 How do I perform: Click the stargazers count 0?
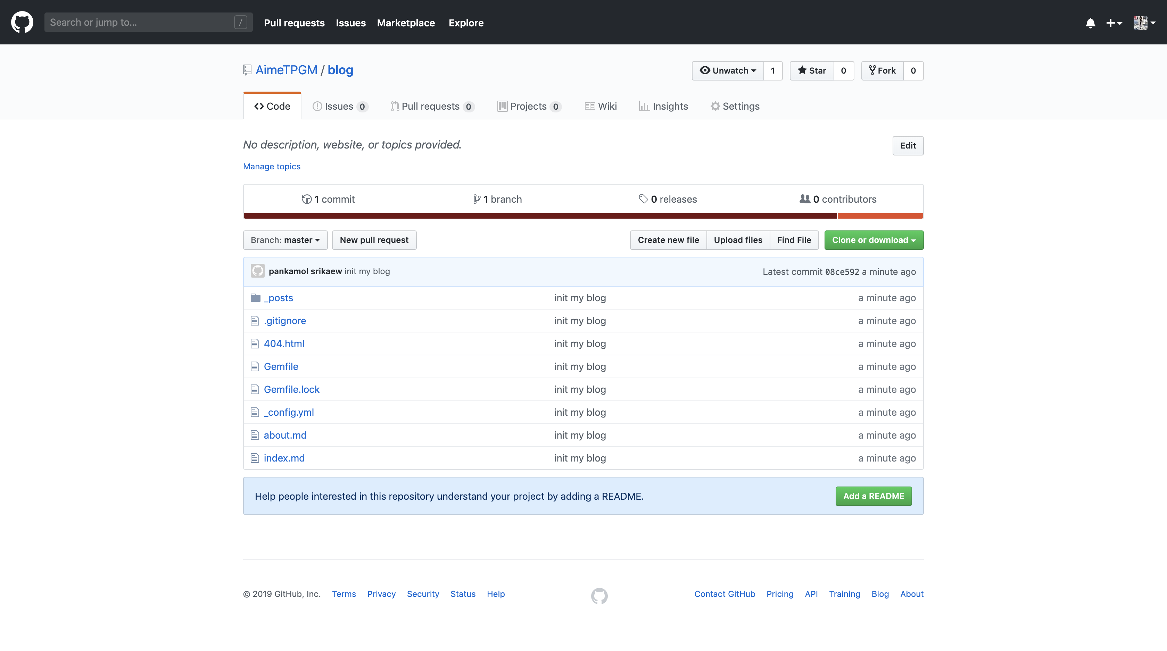844,71
